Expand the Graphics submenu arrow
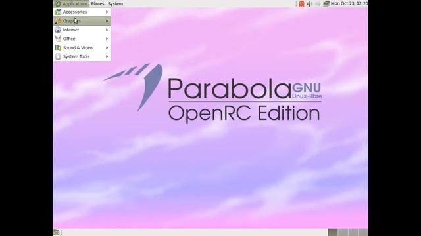 (107, 21)
